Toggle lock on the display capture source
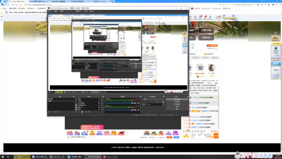The width and height of the screenshot is (282, 159). click(102, 103)
